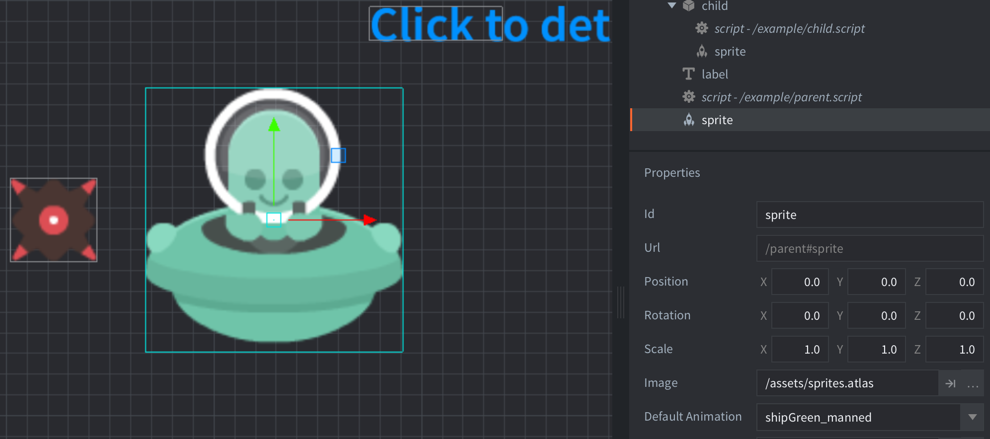Click the Rotation property label
The image size is (990, 439).
[x=667, y=315]
